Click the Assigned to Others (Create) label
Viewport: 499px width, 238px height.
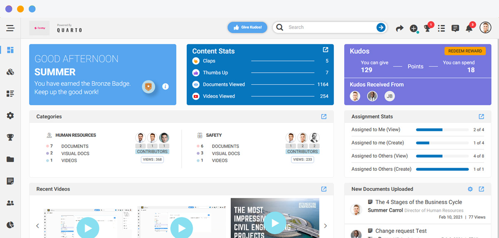point(381,169)
